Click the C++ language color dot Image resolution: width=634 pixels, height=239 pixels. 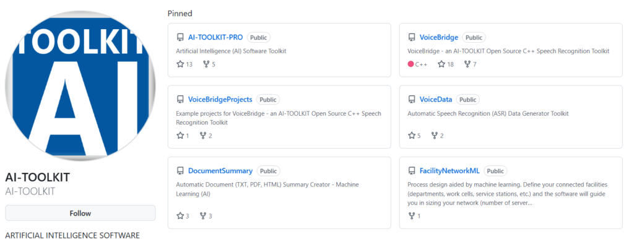click(x=411, y=64)
